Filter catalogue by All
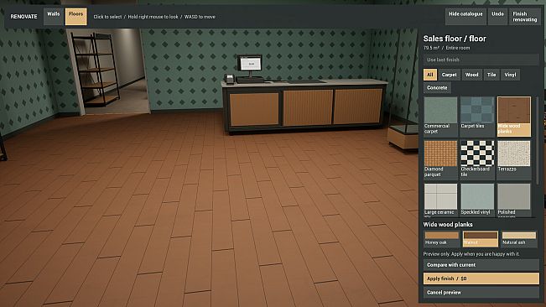 point(430,75)
